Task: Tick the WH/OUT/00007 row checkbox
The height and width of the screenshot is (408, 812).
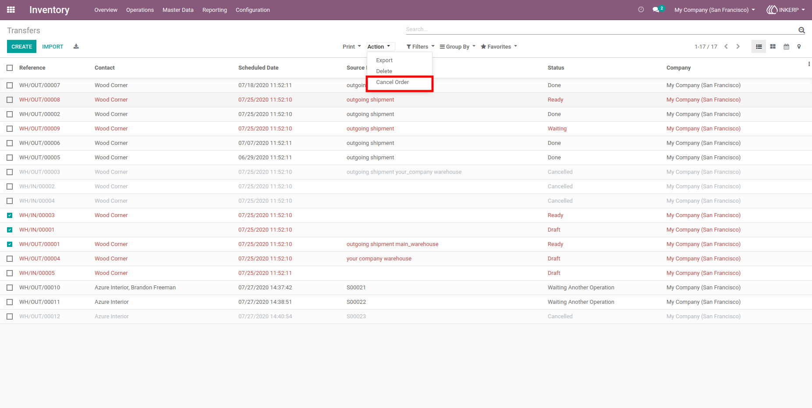Action: point(10,85)
